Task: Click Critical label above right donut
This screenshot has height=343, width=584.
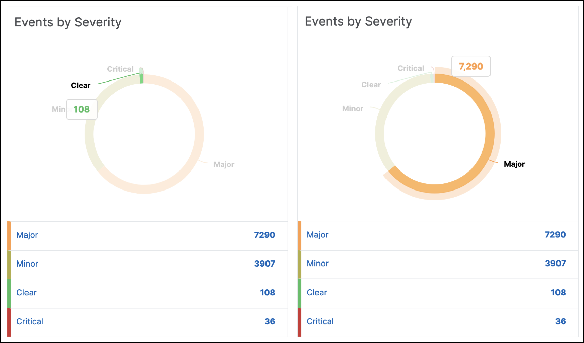Action: pos(411,68)
